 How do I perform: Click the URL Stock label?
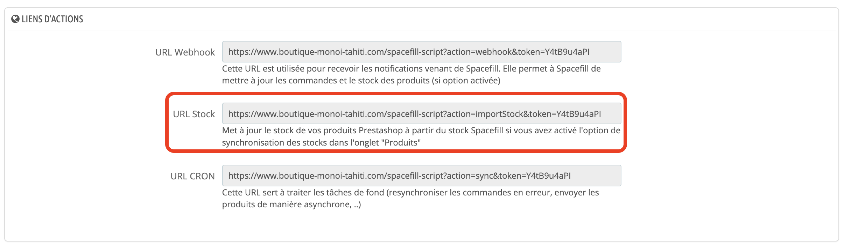point(194,114)
